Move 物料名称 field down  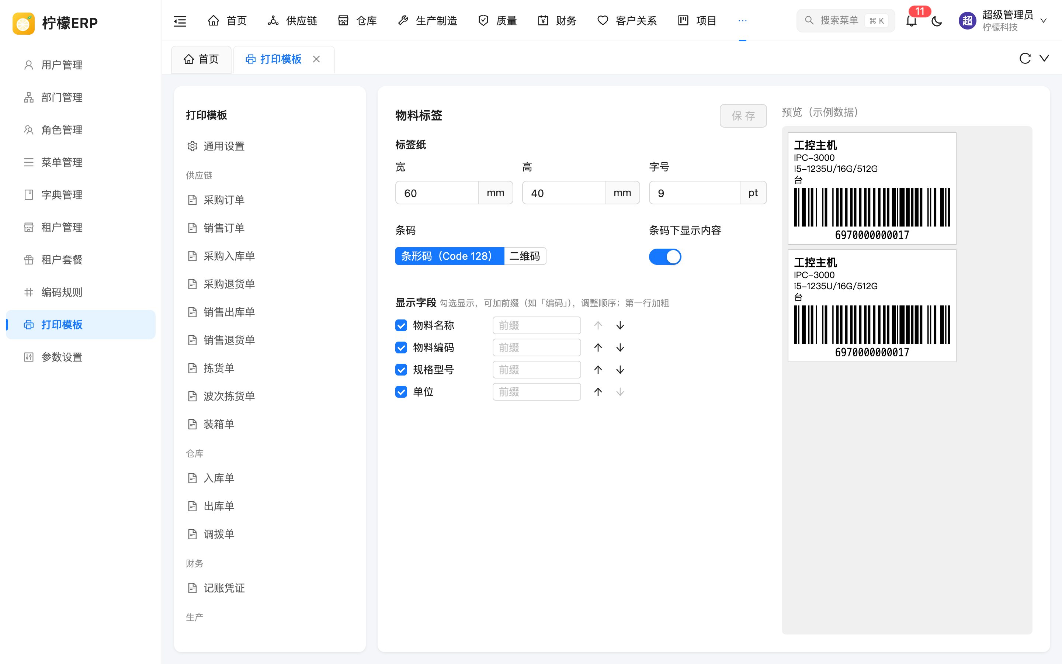619,325
